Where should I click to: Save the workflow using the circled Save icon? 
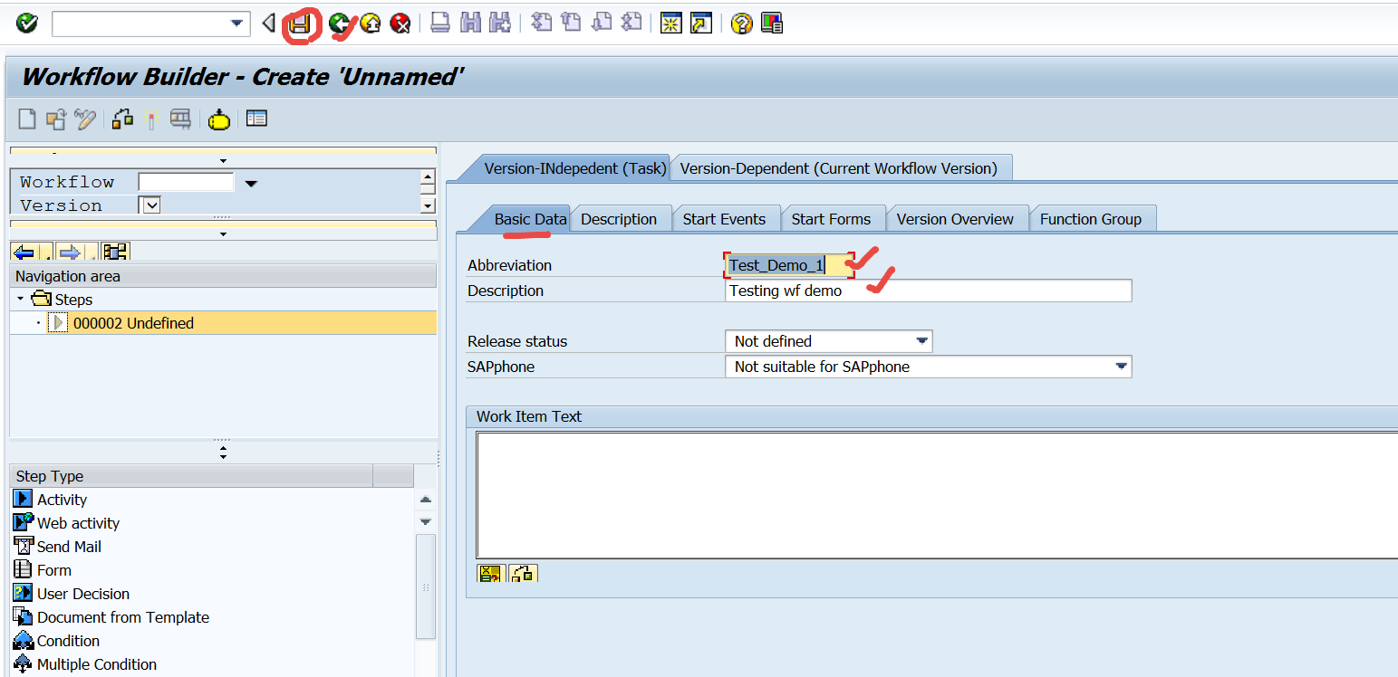pos(302,24)
